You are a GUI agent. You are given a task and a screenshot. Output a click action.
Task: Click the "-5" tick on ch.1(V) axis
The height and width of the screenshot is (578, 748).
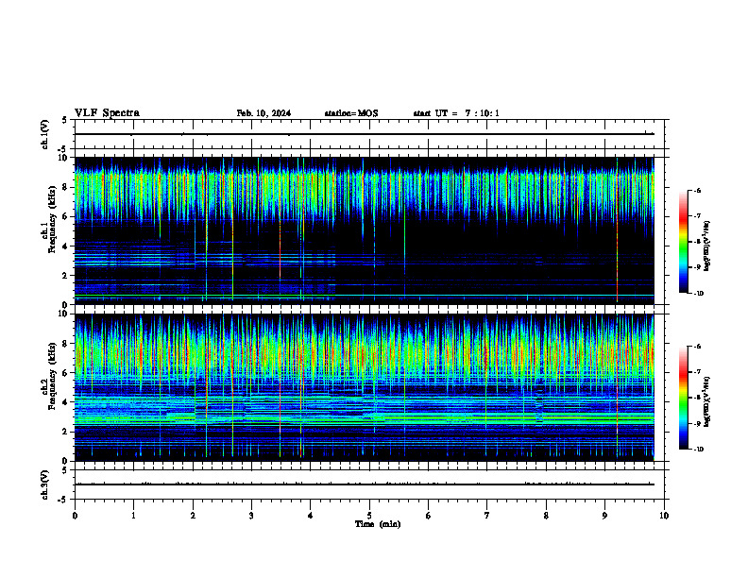[x=63, y=149]
